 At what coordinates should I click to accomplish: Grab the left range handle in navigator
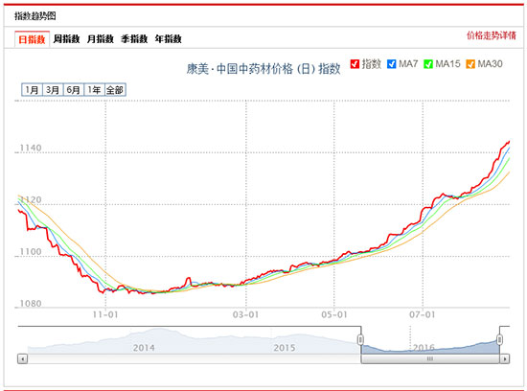coord(360,340)
